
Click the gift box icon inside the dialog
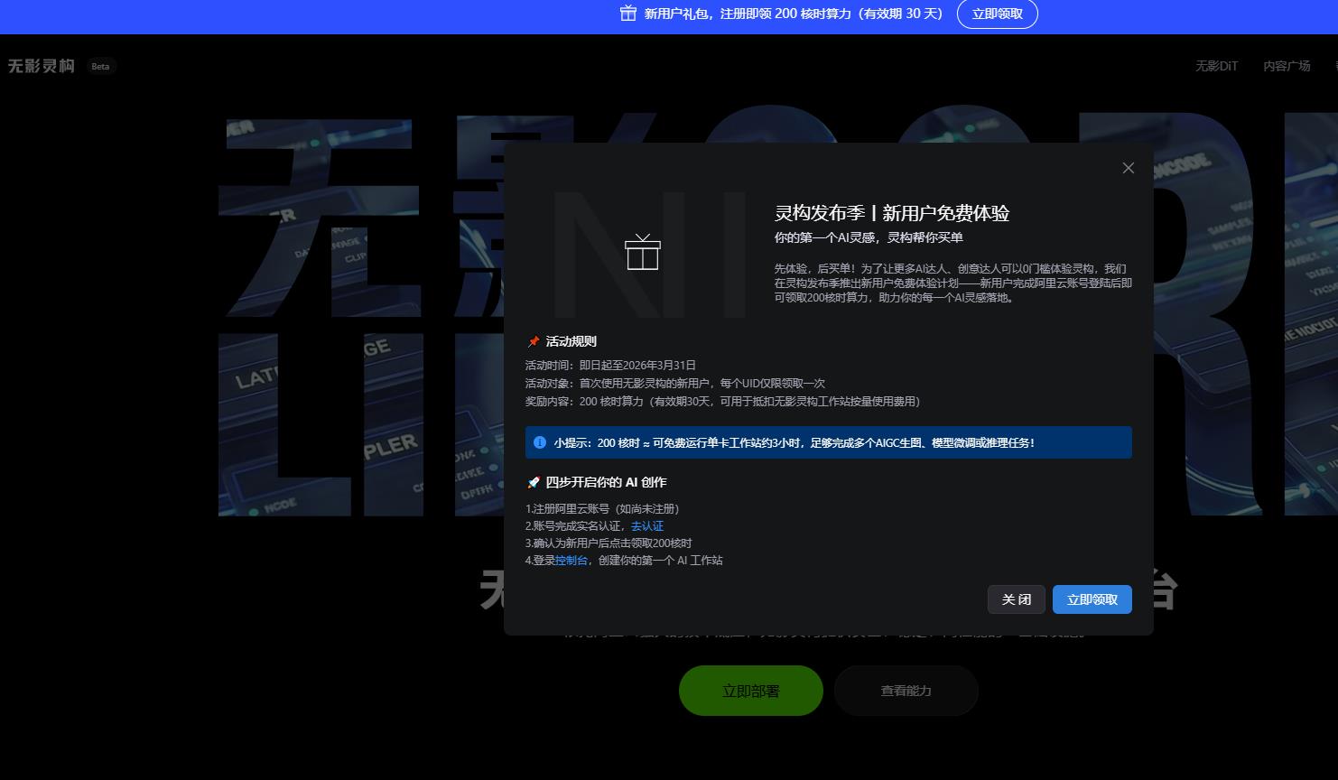click(643, 254)
